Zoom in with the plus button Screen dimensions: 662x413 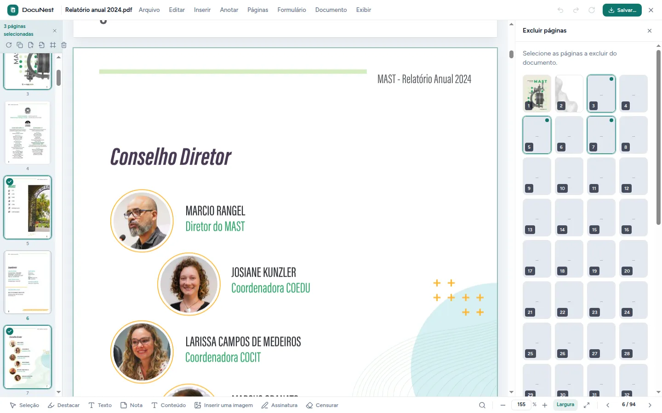pyautogui.click(x=545, y=405)
